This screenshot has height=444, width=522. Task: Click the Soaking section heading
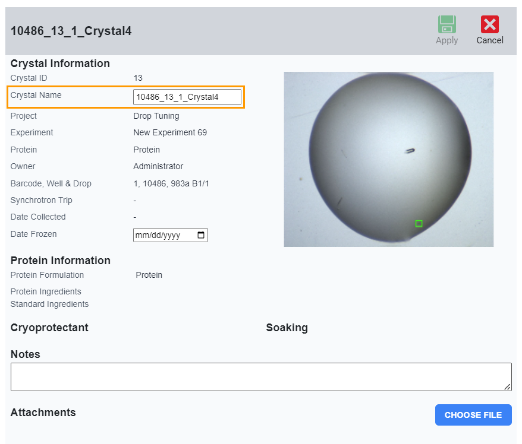click(287, 328)
